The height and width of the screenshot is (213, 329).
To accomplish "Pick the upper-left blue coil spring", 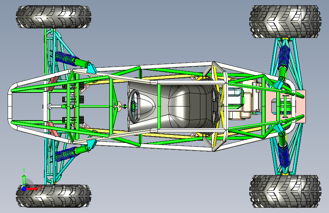I will 66,58.
